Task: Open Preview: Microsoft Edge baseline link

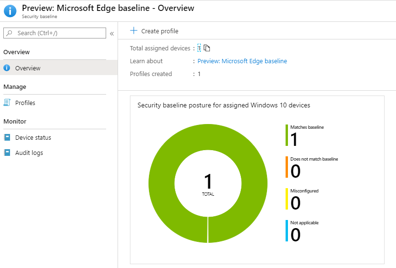Action: tap(242, 61)
